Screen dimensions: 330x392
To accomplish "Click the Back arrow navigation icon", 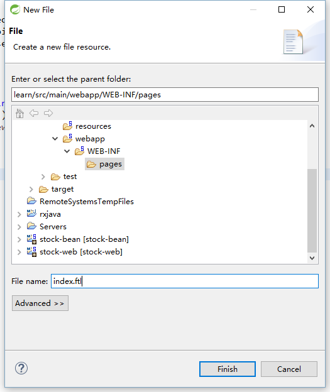I will click(x=34, y=113).
